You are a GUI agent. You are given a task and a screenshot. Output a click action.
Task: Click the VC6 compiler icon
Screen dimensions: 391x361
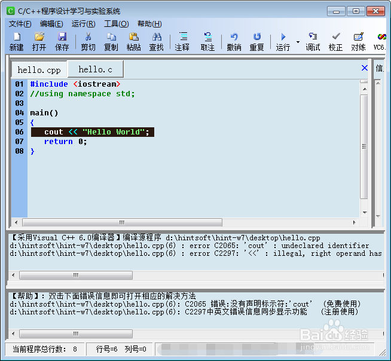(x=380, y=42)
